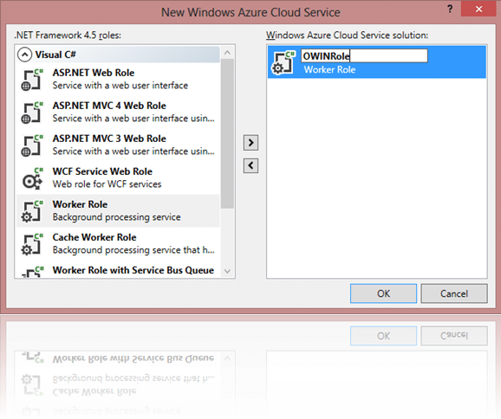
Task: Click the roles list scrollbar thumb
Action: point(227,133)
